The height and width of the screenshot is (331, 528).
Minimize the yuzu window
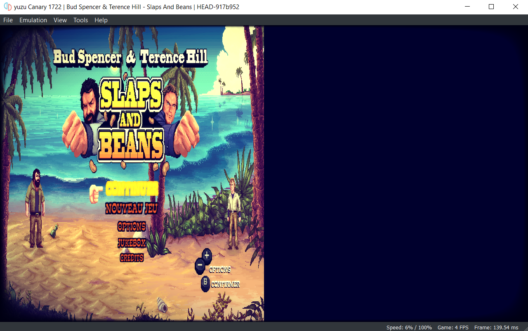click(467, 7)
